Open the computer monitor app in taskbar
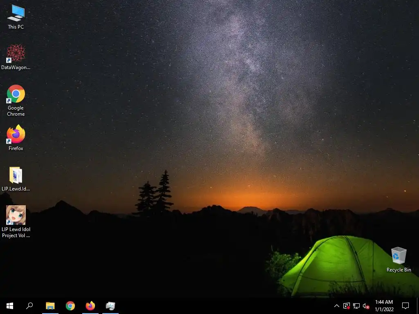Image resolution: width=419 pixels, height=314 pixels. point(110,306)
